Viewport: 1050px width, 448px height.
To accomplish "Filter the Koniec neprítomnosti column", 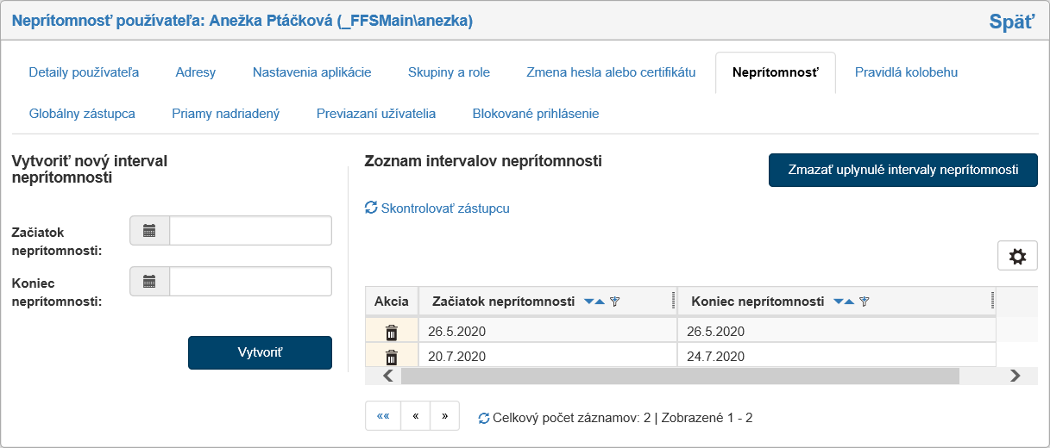I will (x=864, y=302).
